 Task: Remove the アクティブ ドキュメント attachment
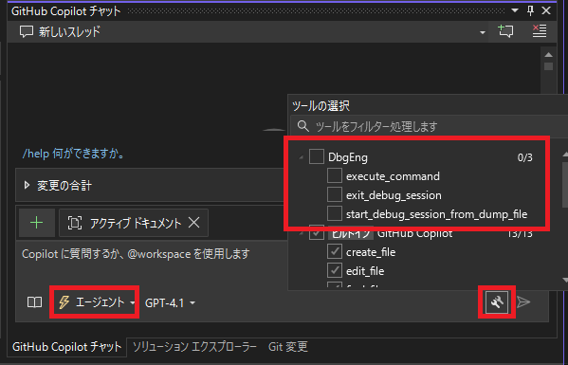pos(194,223)
